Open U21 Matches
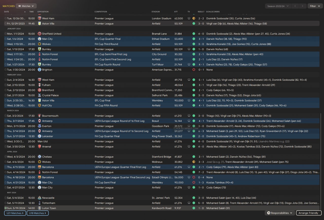Screen dimensions: 324x220 pyautogui.click(x=15, y=213)
